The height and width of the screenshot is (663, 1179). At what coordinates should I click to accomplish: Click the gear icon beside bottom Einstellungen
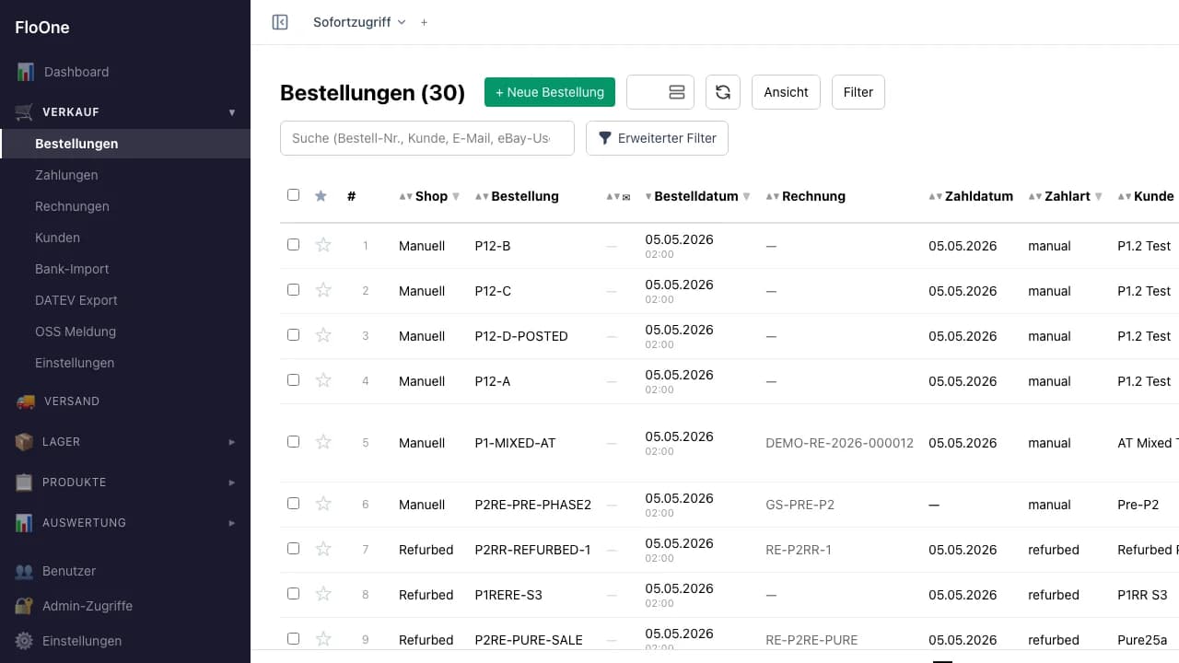coord(25,641)
